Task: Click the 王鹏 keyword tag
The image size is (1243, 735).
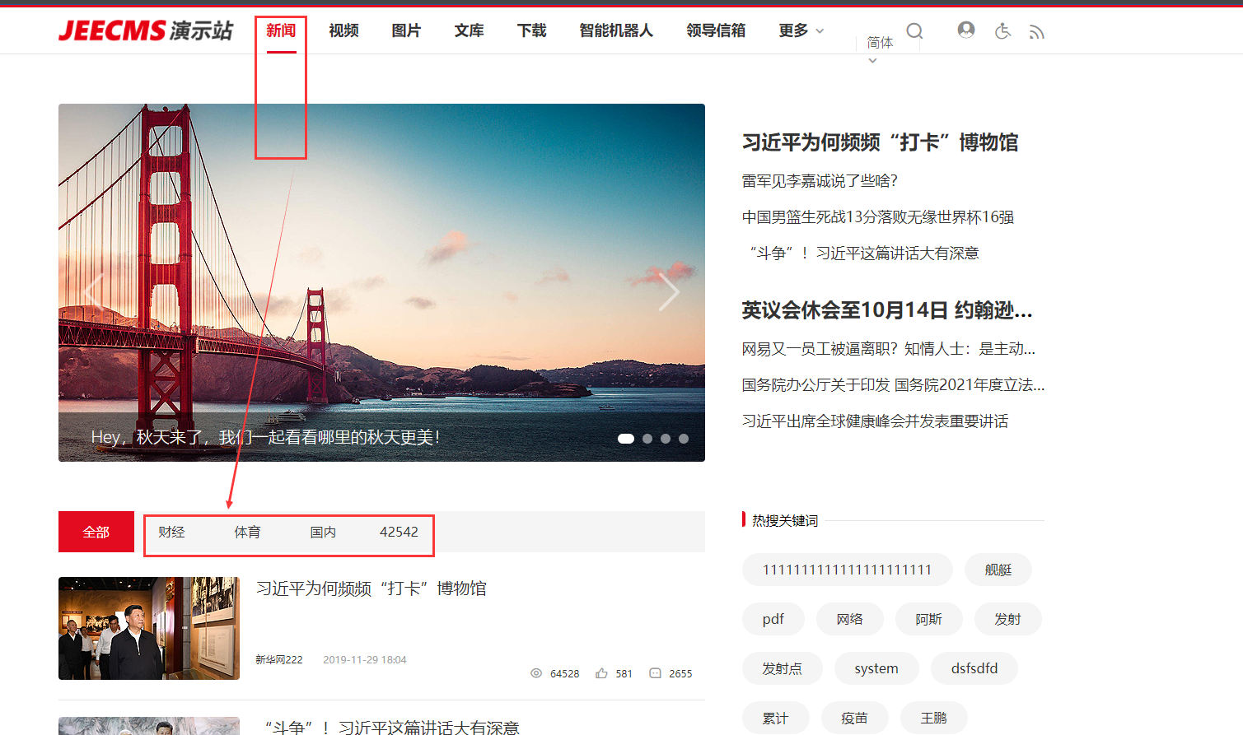Action: [x=934, y=718]
